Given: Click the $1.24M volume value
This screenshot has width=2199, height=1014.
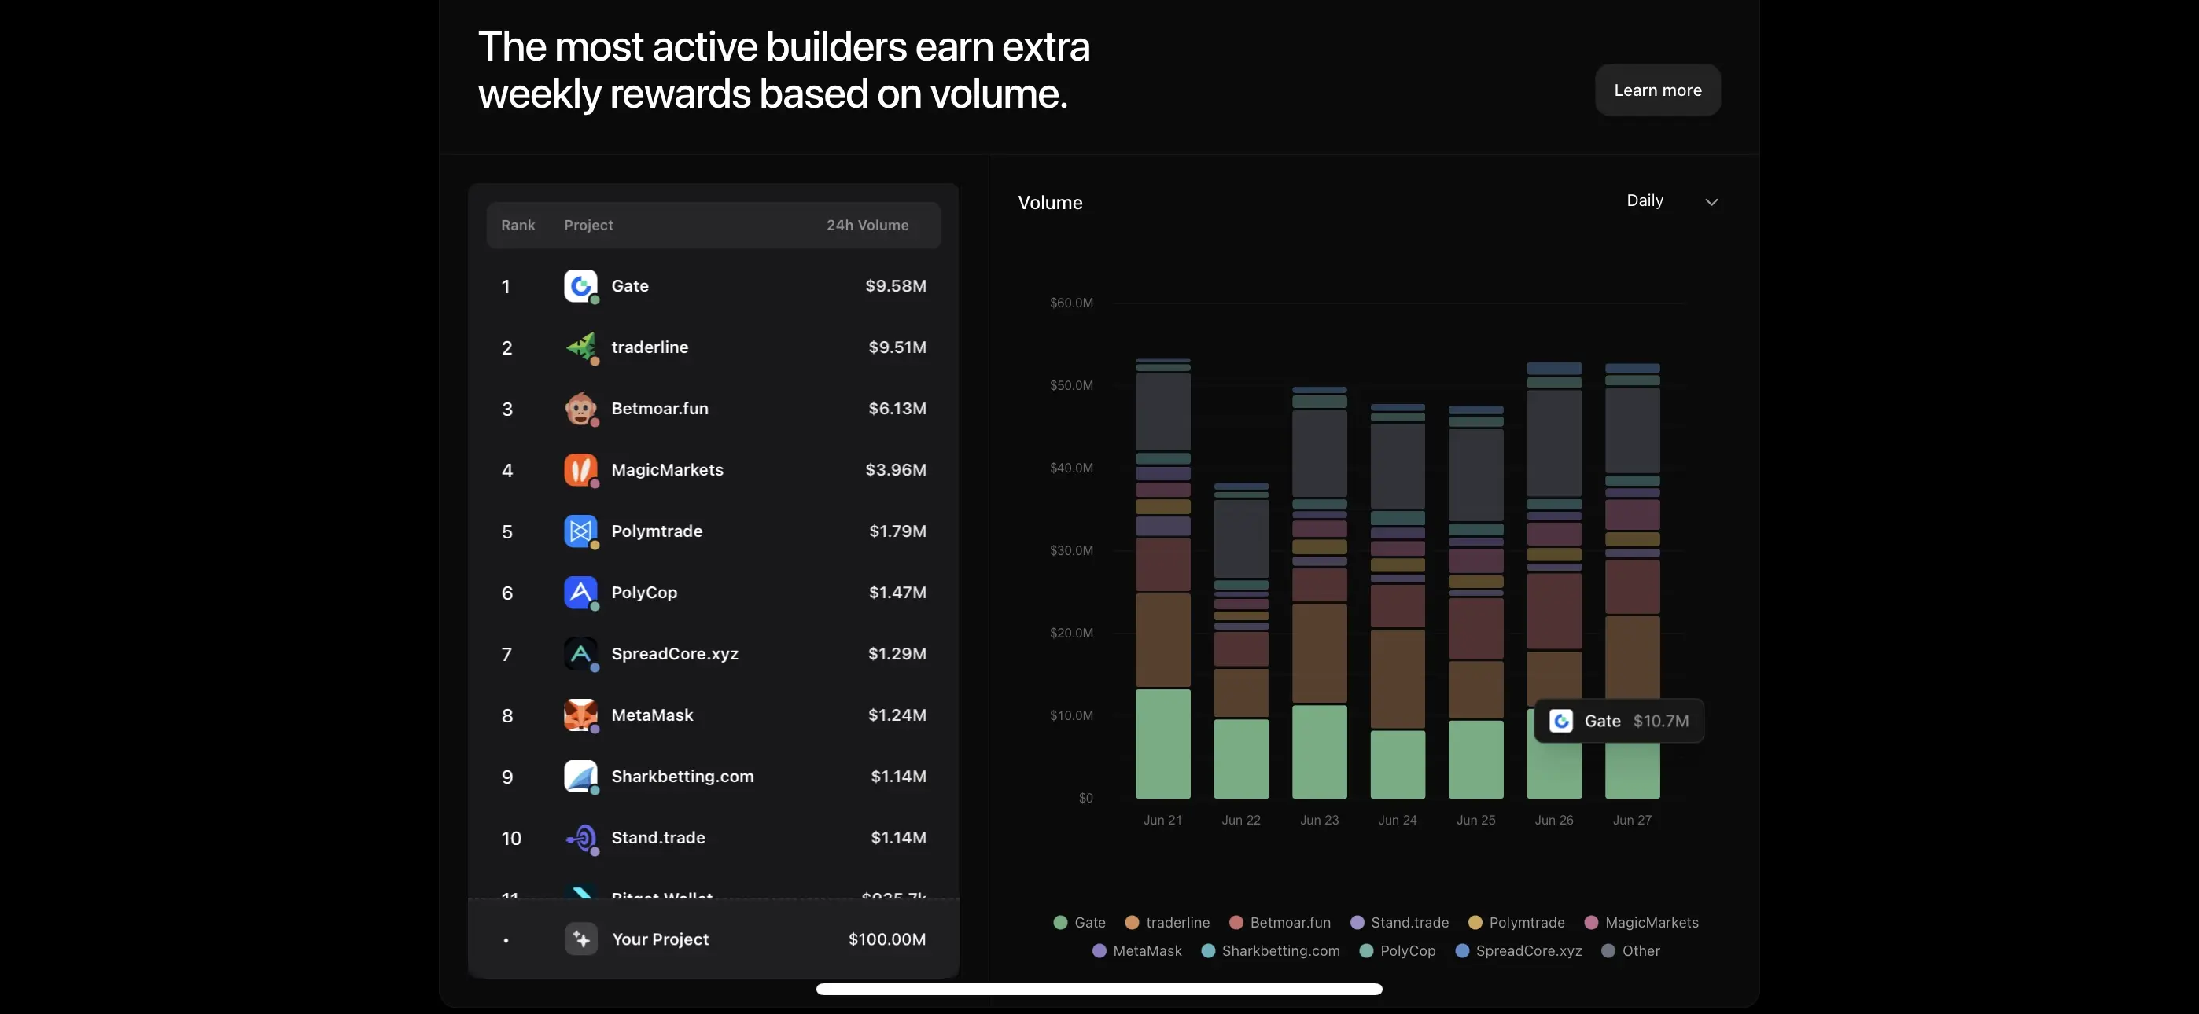Looking at the screenshot, I should click(897, 715).
